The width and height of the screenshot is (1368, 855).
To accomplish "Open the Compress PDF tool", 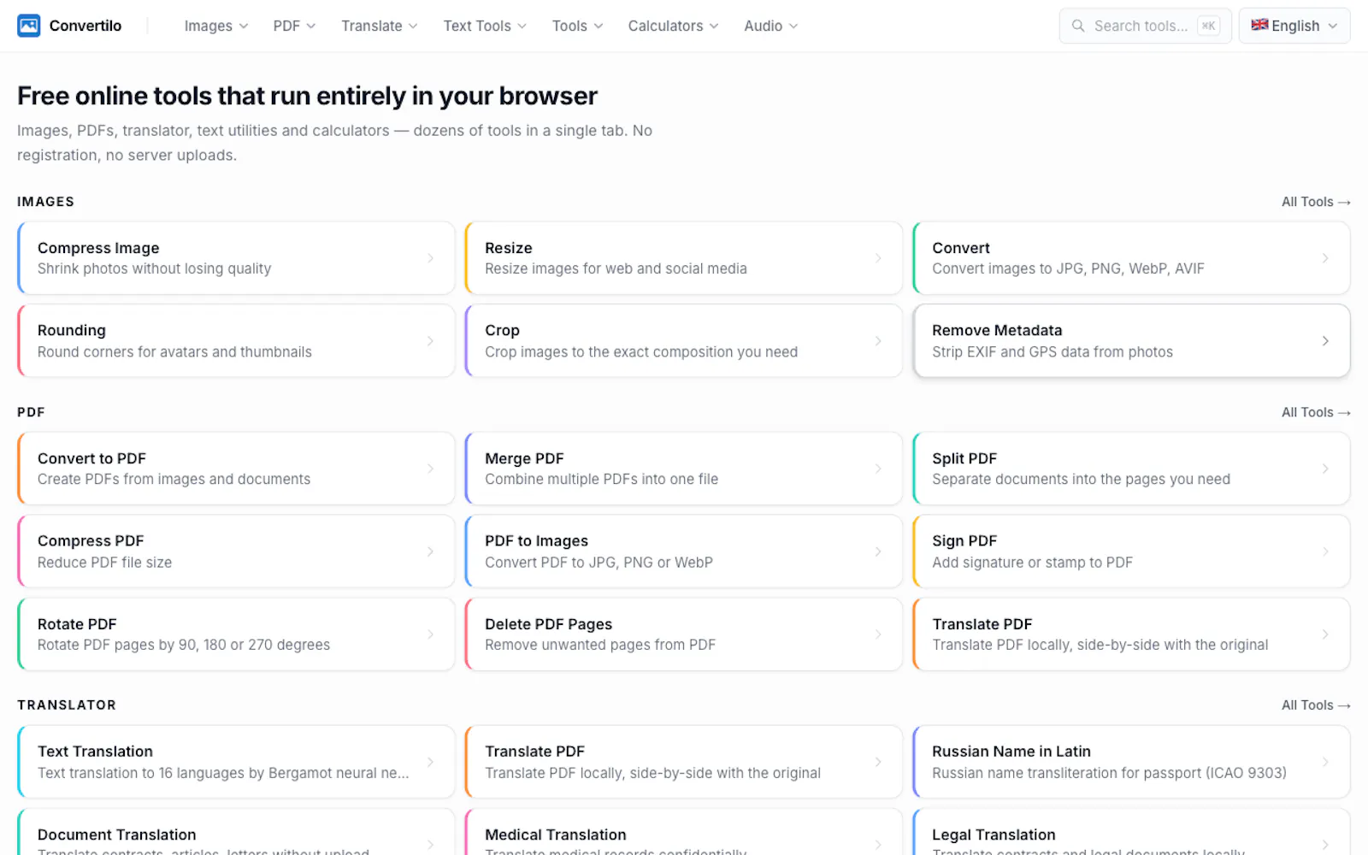I will [236, 551].
